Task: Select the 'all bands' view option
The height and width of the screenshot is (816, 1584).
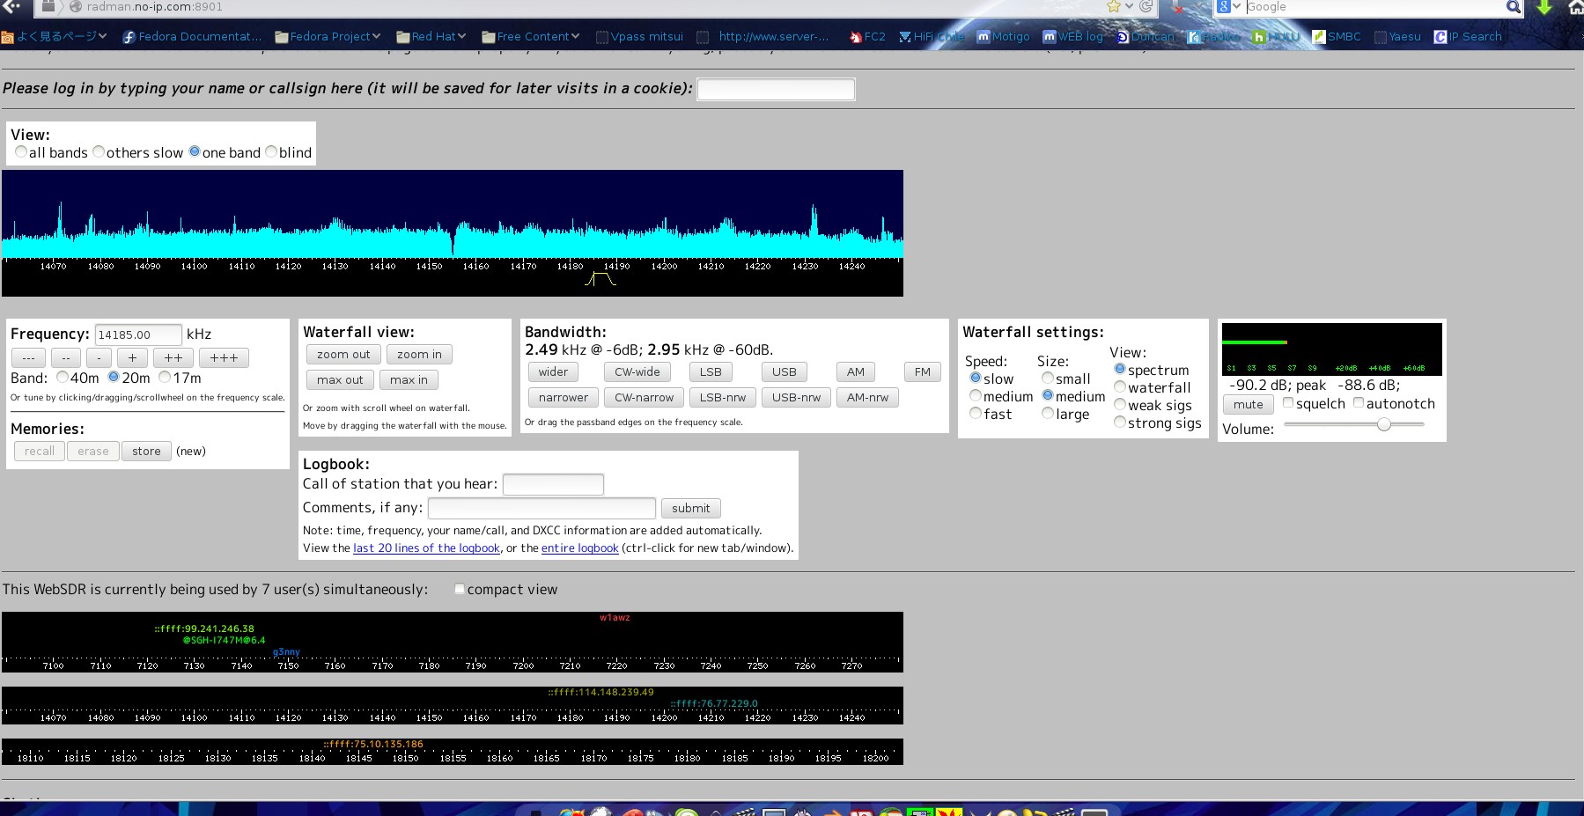Action: coord(21,152)
